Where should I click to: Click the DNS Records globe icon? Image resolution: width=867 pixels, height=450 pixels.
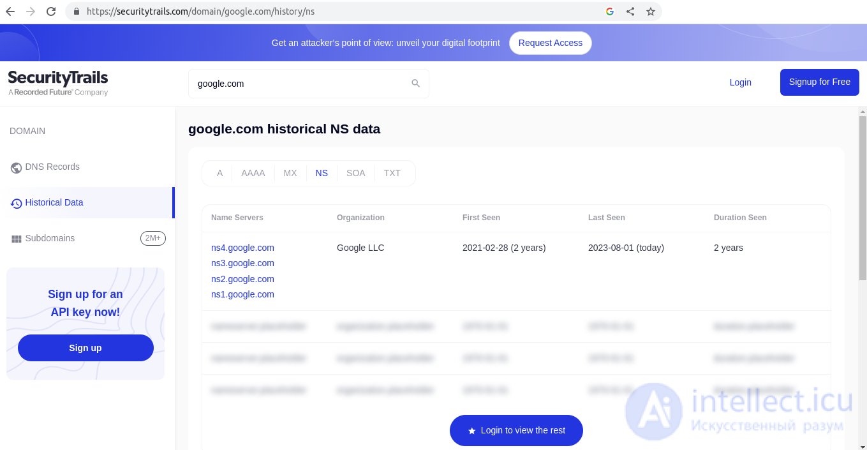click(x=17, y=167)
